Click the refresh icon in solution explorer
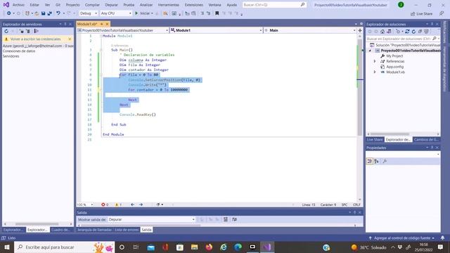The height and width of the screenshot is (253, 450). [x=413, y=31]
